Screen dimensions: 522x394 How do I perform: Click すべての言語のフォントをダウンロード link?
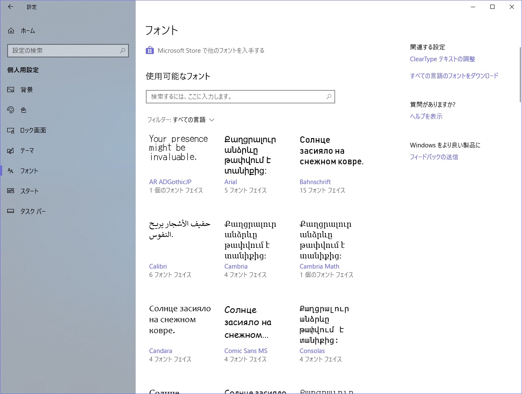454,76
